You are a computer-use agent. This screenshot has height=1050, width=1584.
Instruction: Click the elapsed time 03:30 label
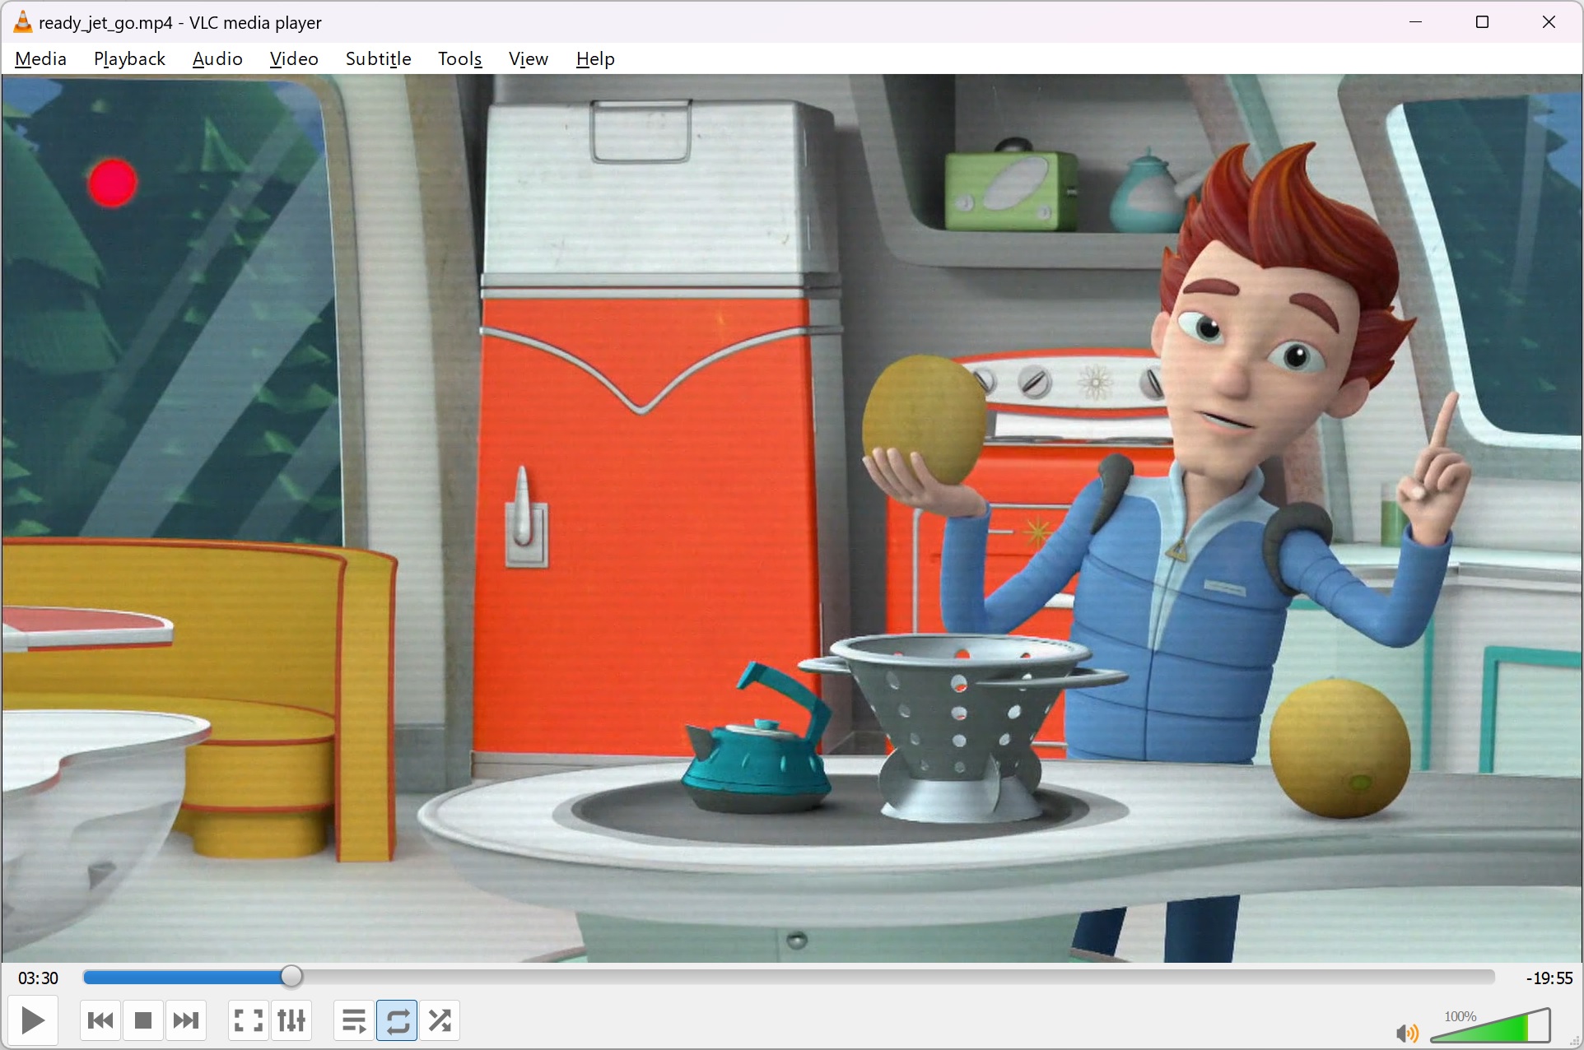[x=38, y=978]
